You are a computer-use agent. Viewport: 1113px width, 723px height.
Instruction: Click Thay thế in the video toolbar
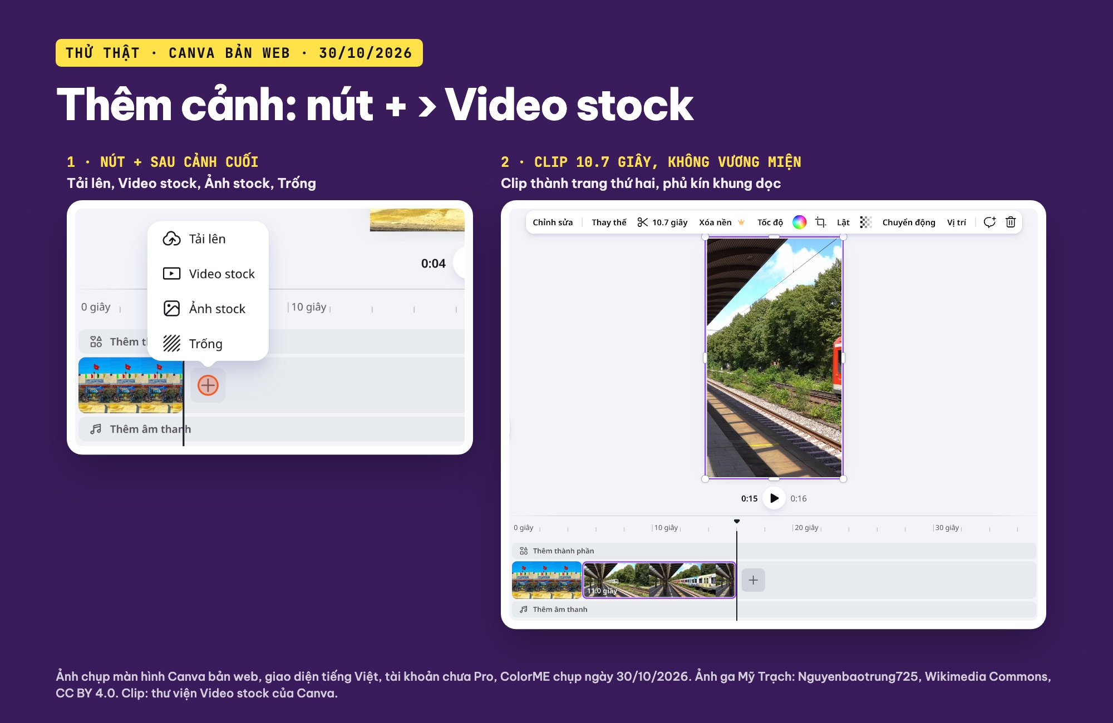click(609, 222)
